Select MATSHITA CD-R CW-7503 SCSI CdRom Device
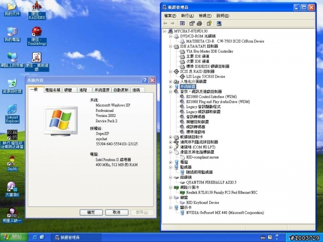The height and width of the screenshot is (242, 323). pyautogui.click(x=225, y=41)
